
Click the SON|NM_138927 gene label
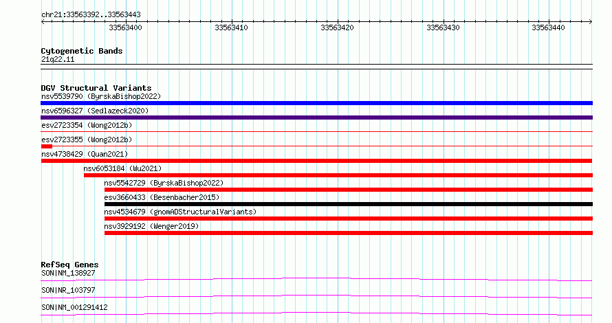click(68, 274)
